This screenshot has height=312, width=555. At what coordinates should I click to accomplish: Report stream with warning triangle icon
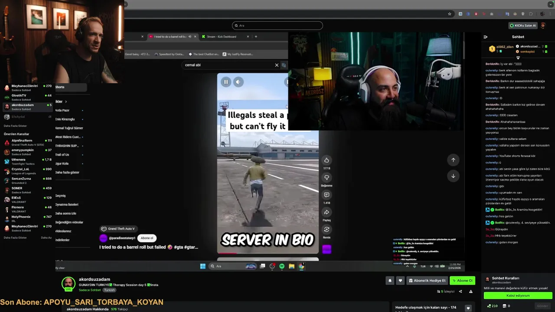(x=471, y=292)
